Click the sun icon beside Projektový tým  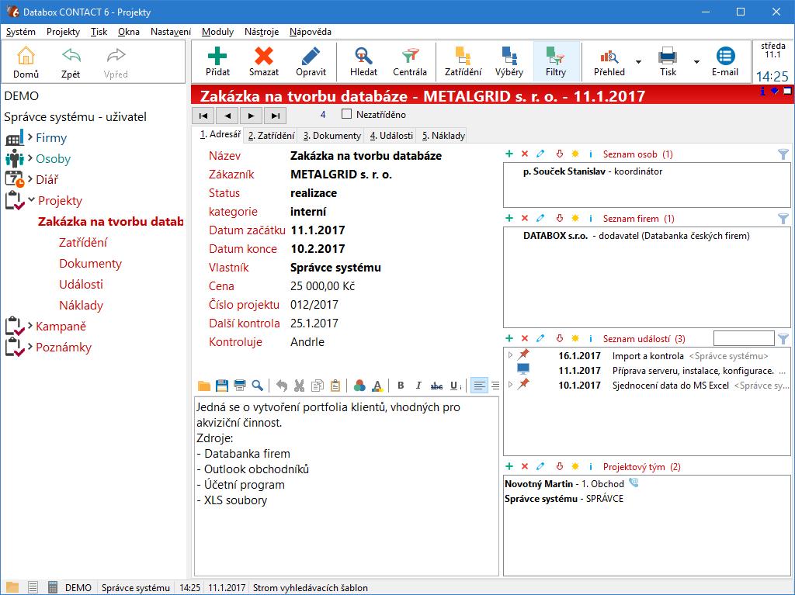coord(575,466)
